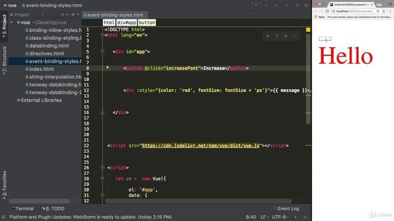
Task: Select twoway-databinding.h file in tree
Action: (x=54, y=85)
